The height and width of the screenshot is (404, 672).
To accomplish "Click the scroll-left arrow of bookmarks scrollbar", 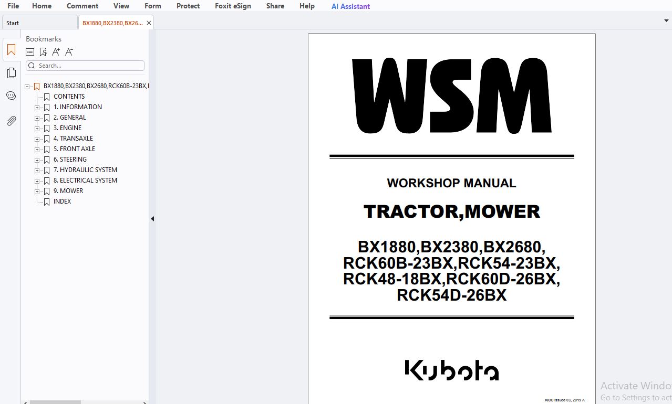I will [x=24, y=402].
